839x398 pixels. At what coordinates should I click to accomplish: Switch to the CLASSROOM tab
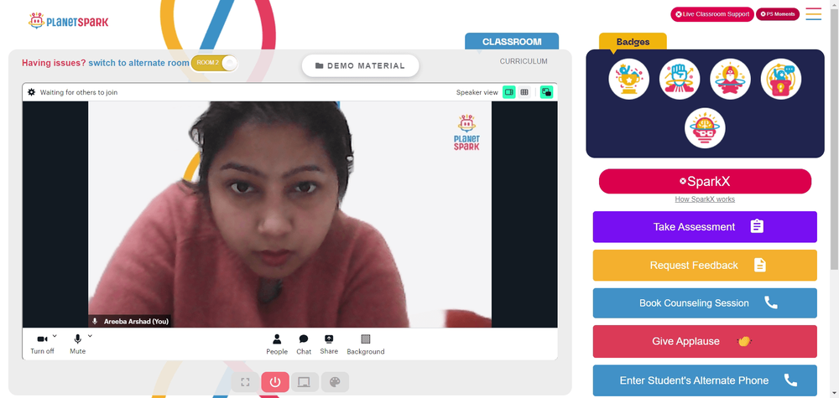512,42
